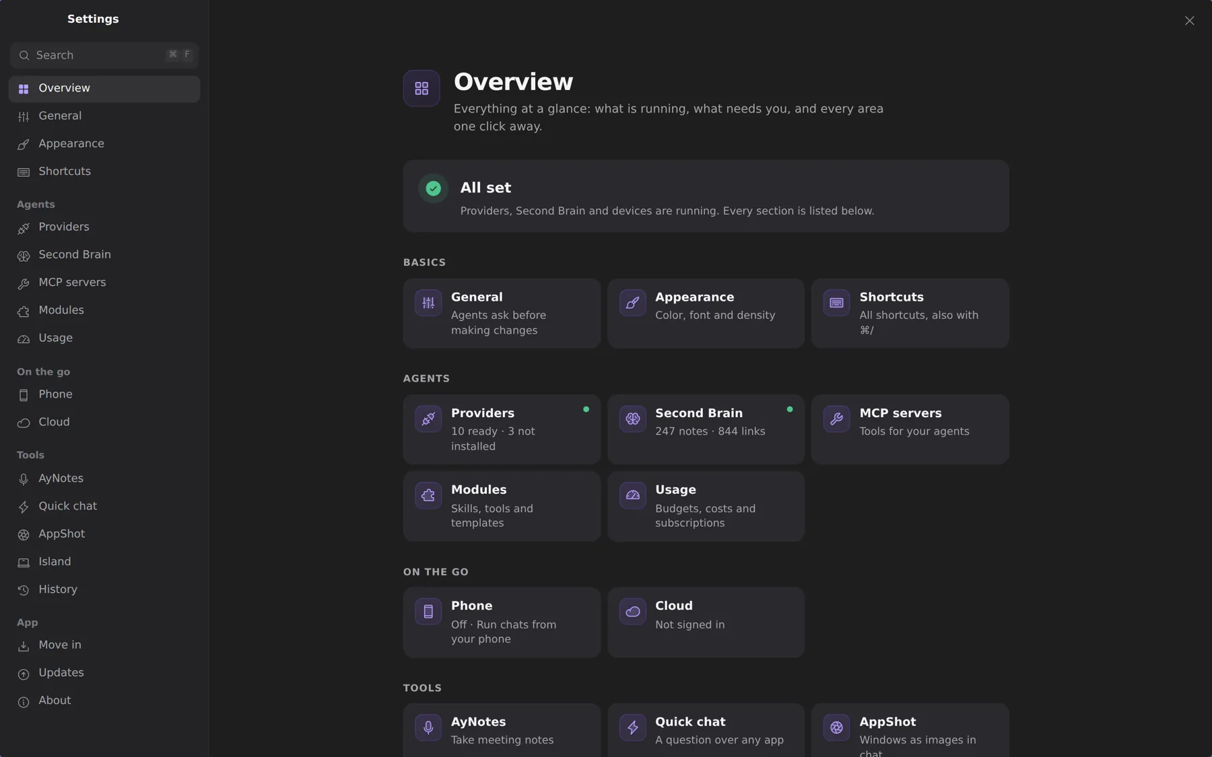Select Overview in the sidebar

coord(104,89)
